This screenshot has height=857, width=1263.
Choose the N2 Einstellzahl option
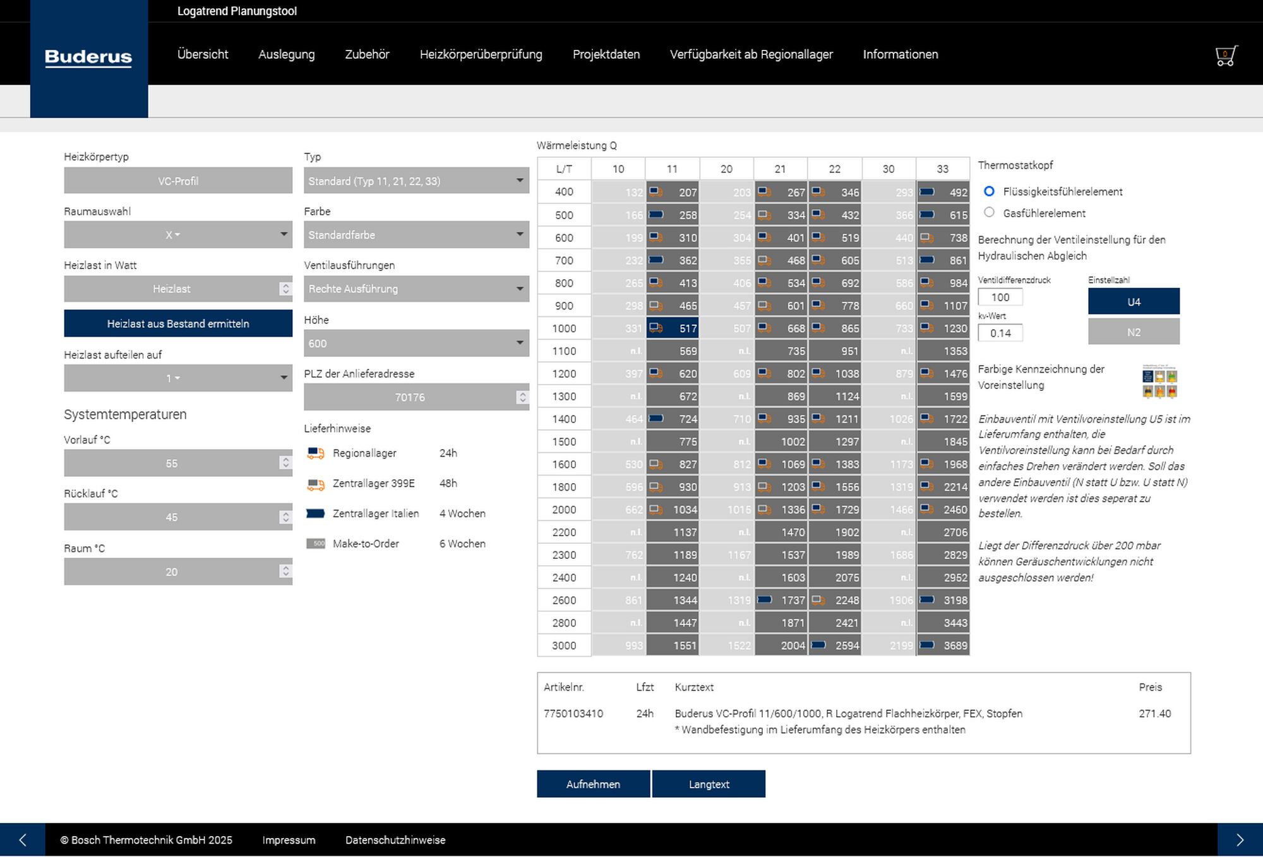coord(1134,332)
